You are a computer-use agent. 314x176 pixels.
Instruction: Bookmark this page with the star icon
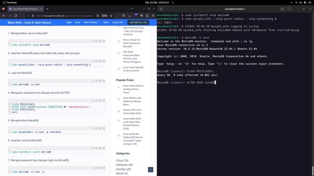coord(111,16)
